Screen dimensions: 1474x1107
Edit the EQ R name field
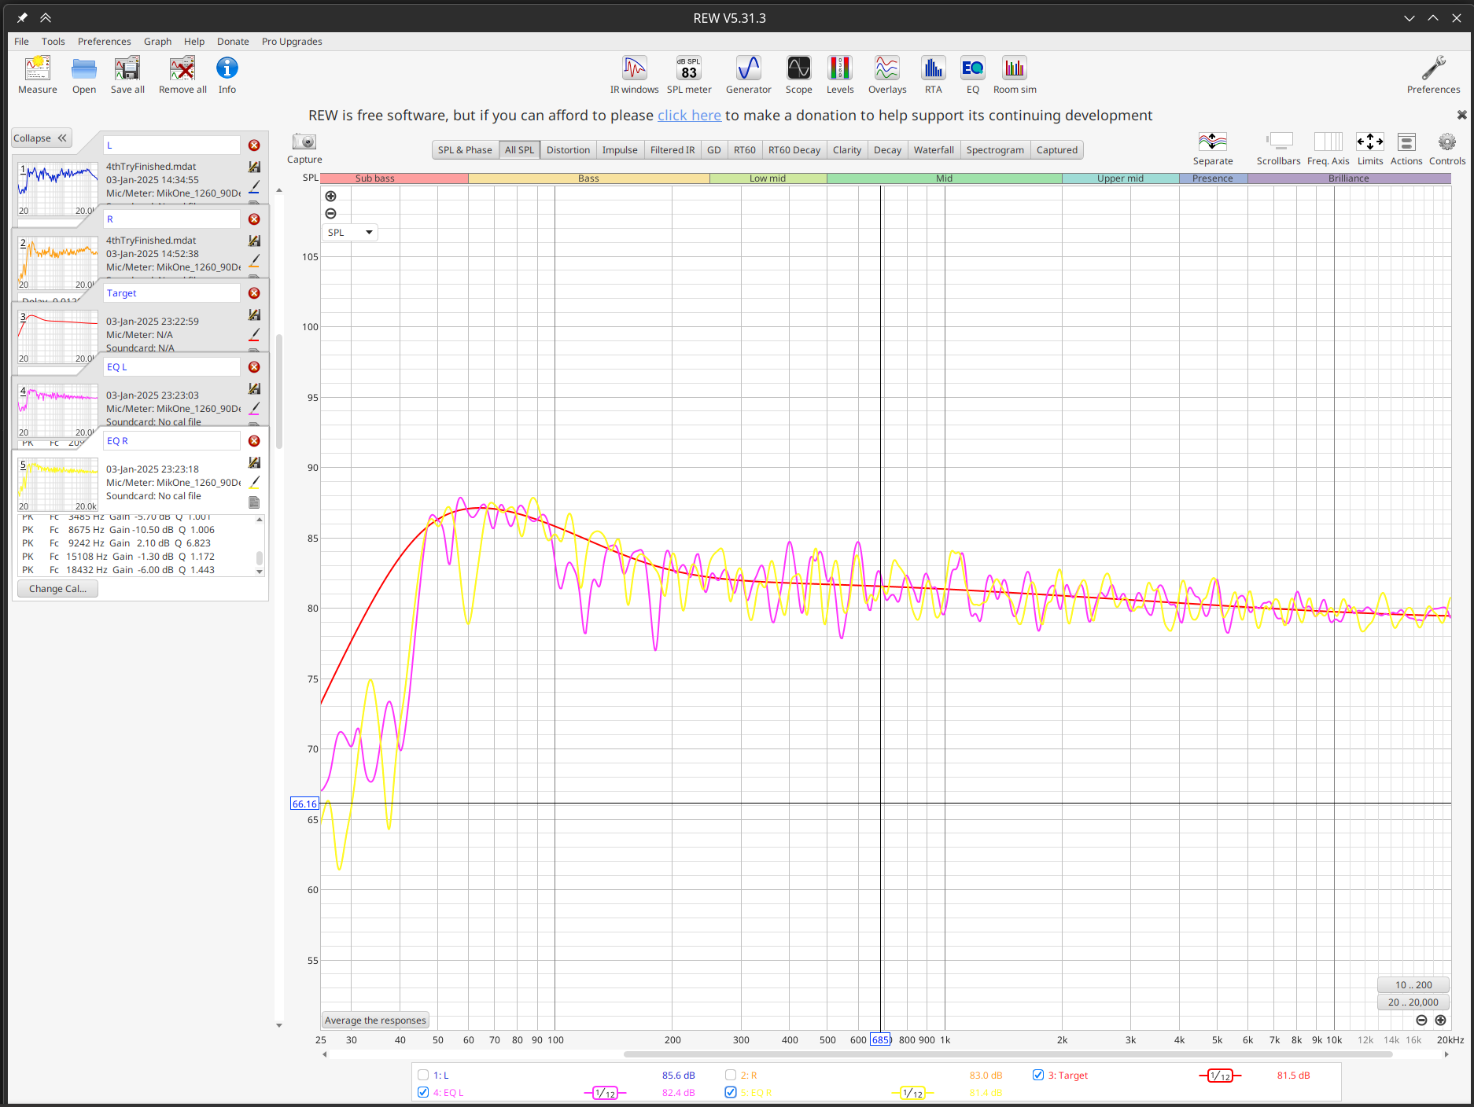pos(171,441)
